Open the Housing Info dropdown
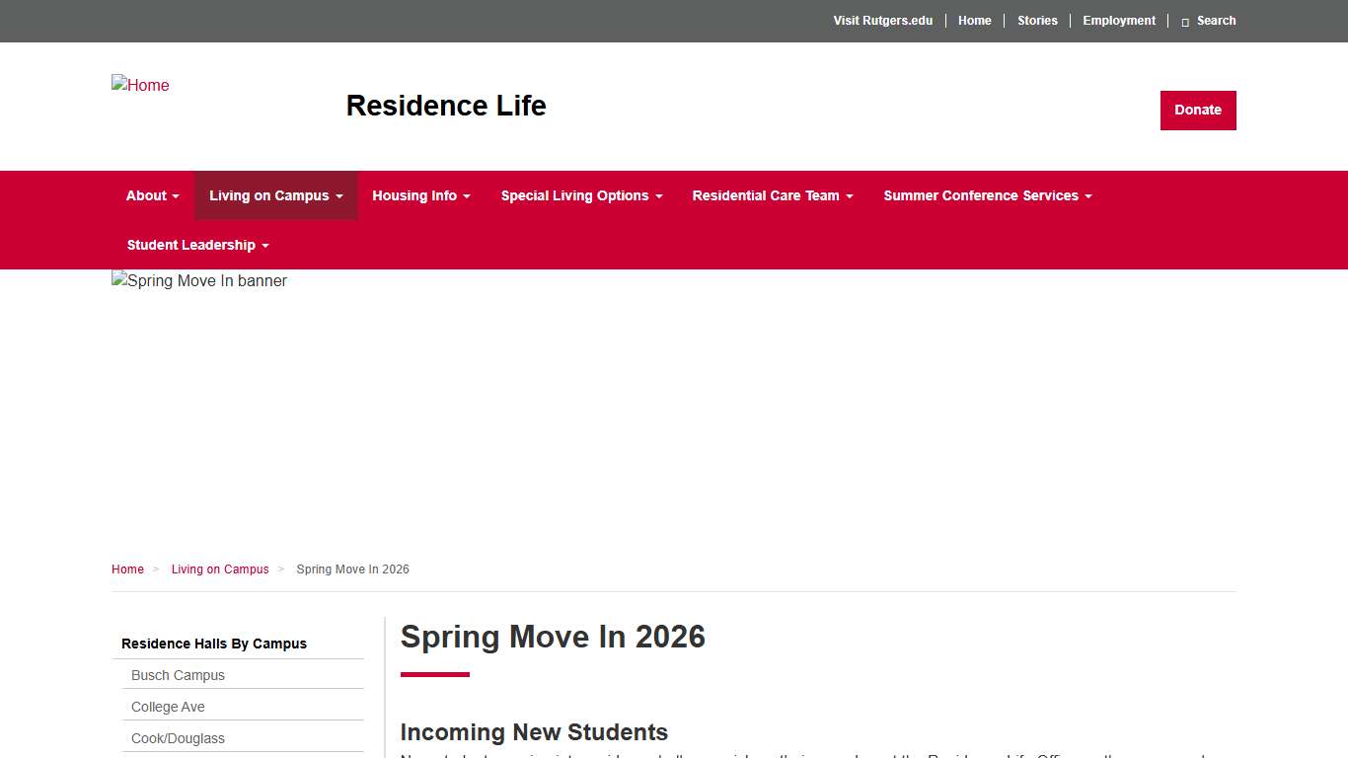The width and height of the screenshot is (1348, 758). (x=420, y=195)
